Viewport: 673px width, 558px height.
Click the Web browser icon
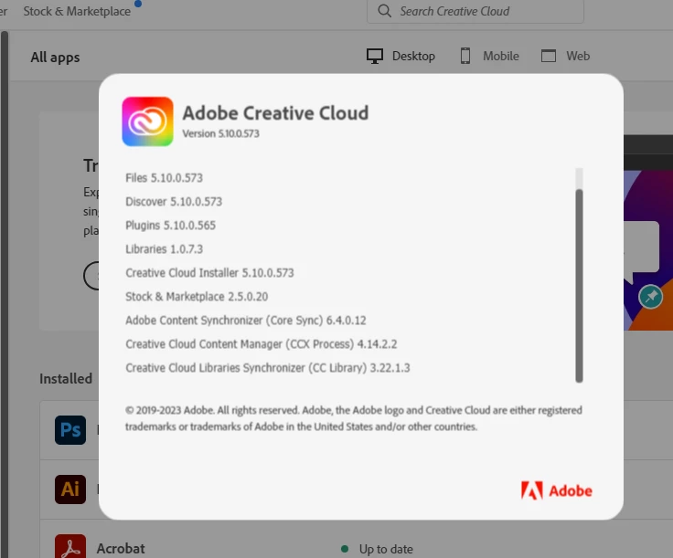[549, 56]
